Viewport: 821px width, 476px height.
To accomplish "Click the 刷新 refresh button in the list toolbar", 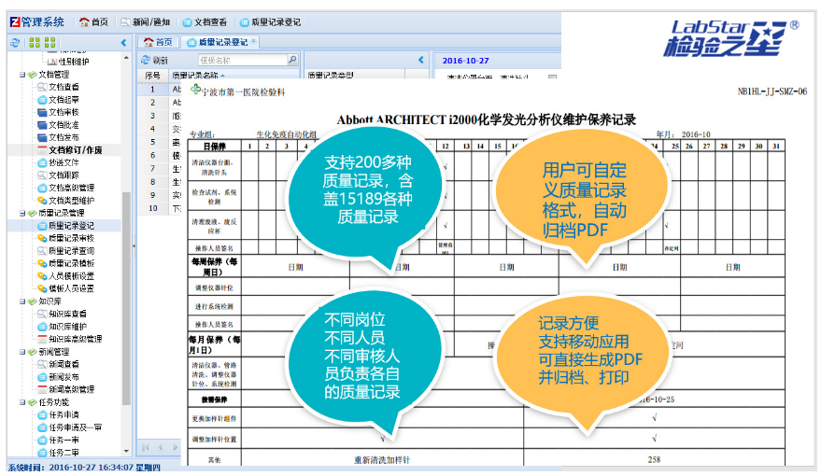I will (154, 60).
